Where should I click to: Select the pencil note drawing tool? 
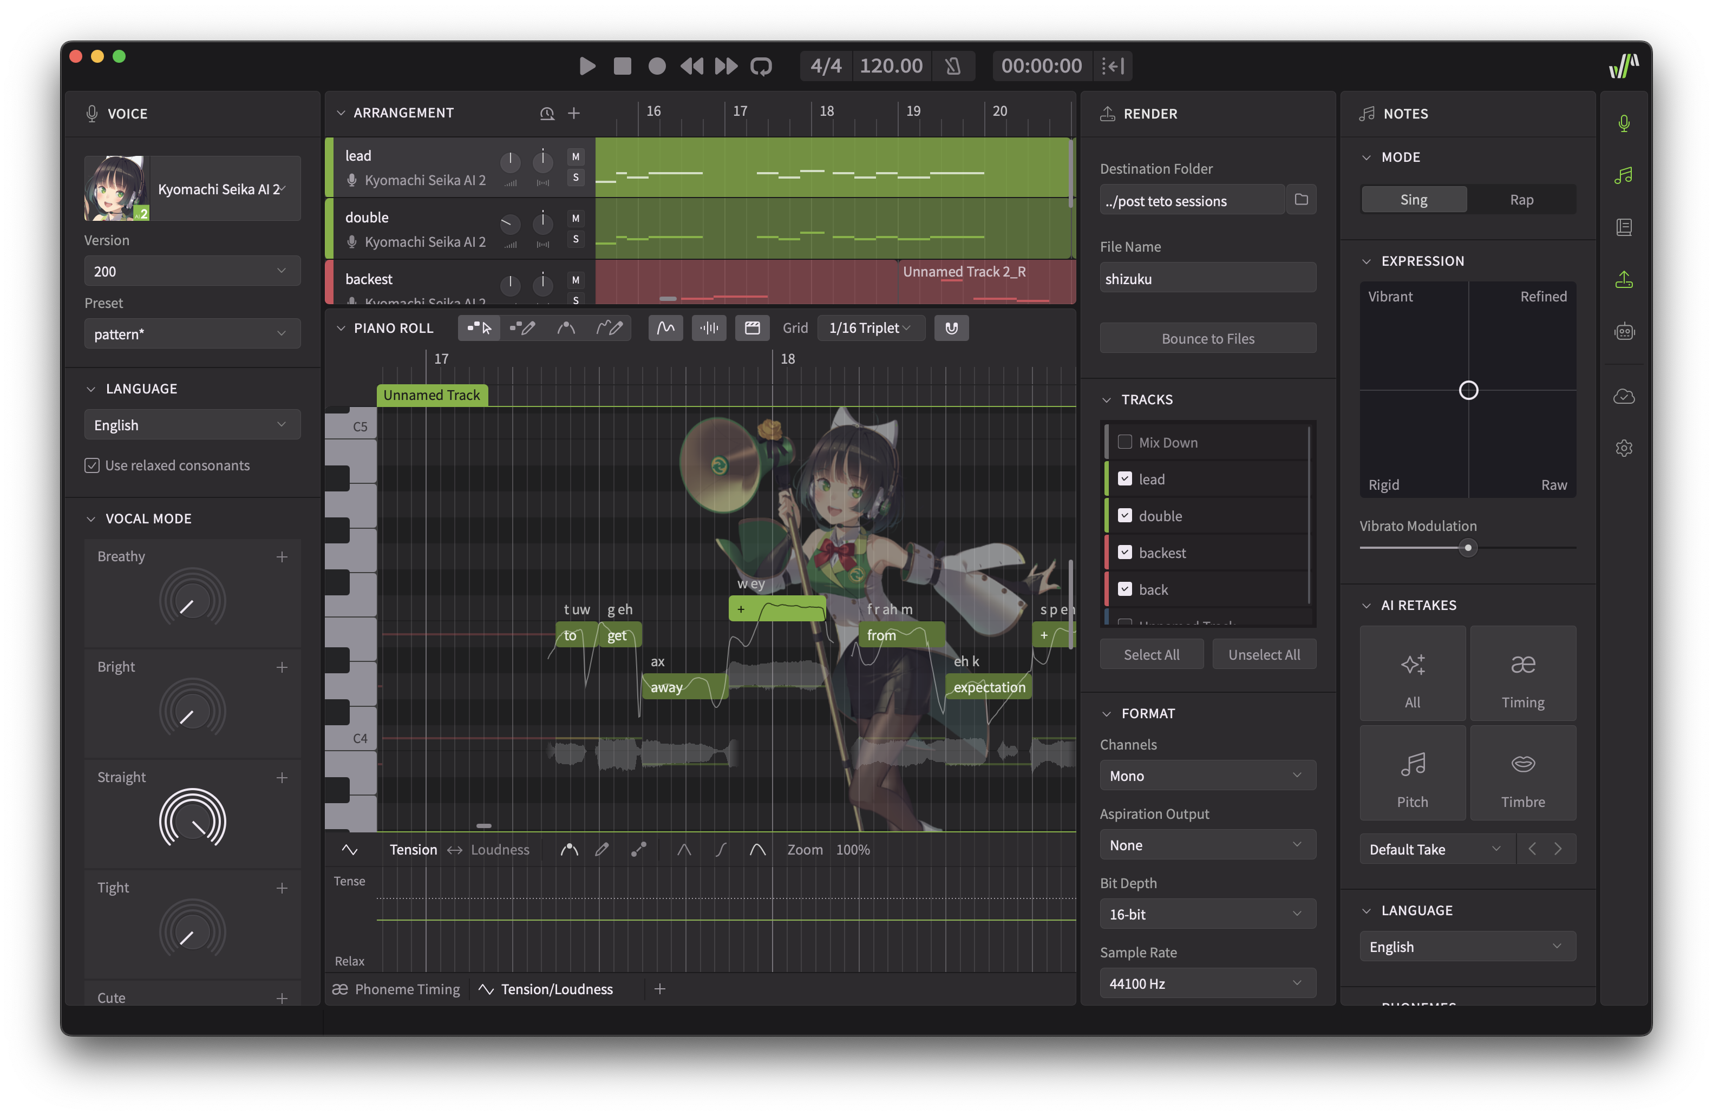(x=522, y=328)
